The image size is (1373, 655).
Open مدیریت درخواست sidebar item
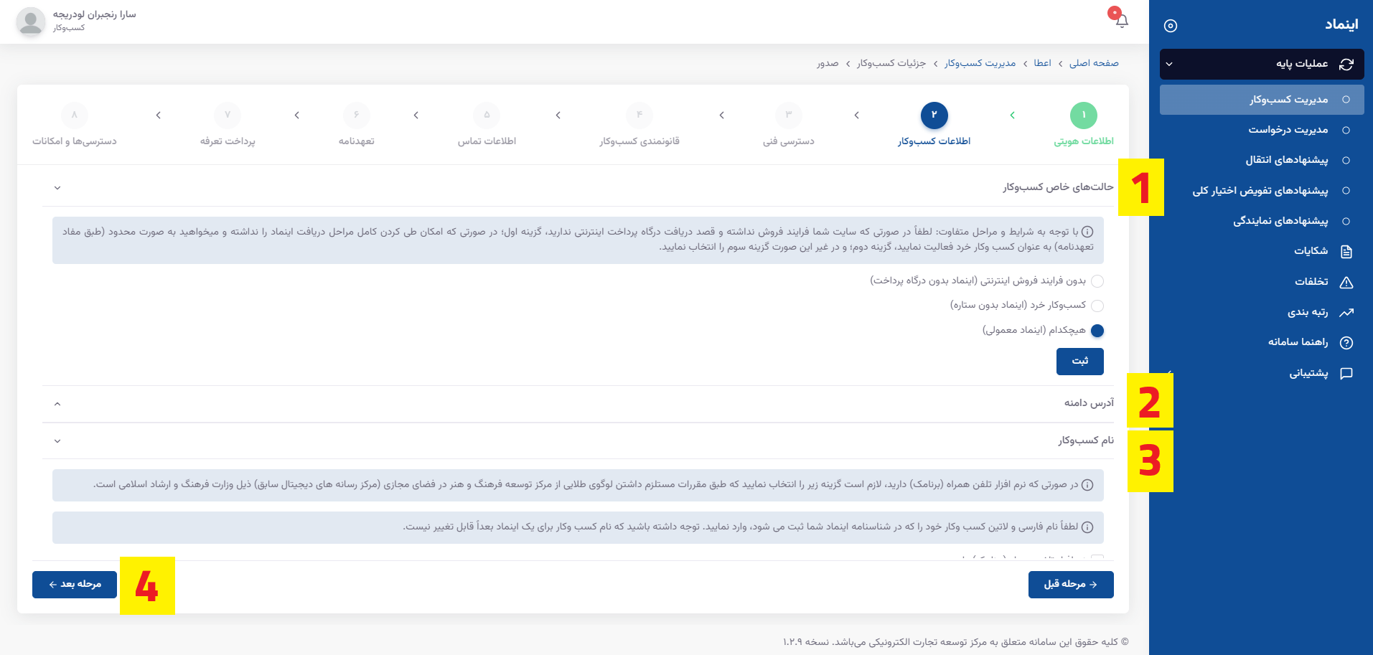click(x=1262, y=130)
